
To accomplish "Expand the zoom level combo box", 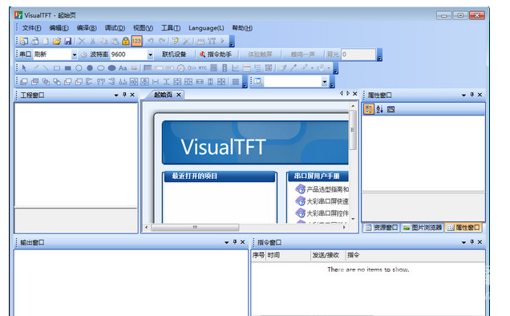I will click(x=324, y=82).
